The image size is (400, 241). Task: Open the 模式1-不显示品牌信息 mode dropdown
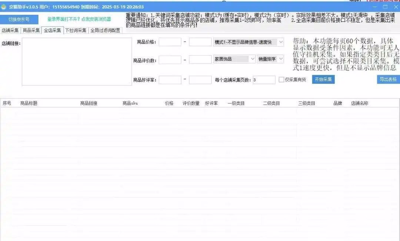249,42
